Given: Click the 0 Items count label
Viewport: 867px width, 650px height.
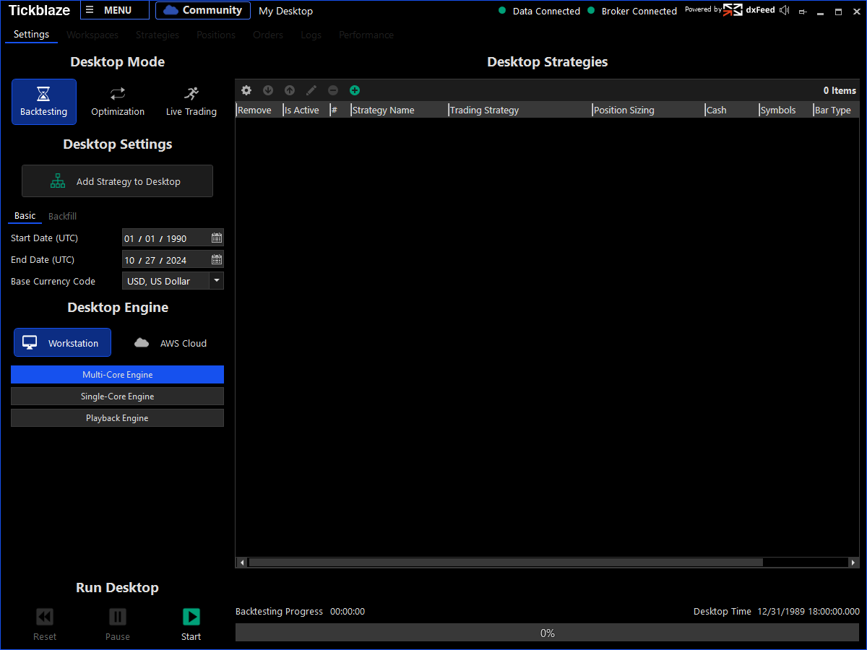Looking at the screenshot, I should coord(840,90).
